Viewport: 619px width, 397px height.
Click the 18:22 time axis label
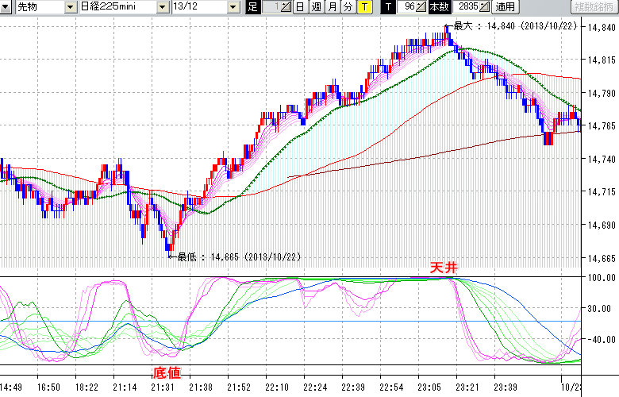pyautogui.click(x=87, y=387)
